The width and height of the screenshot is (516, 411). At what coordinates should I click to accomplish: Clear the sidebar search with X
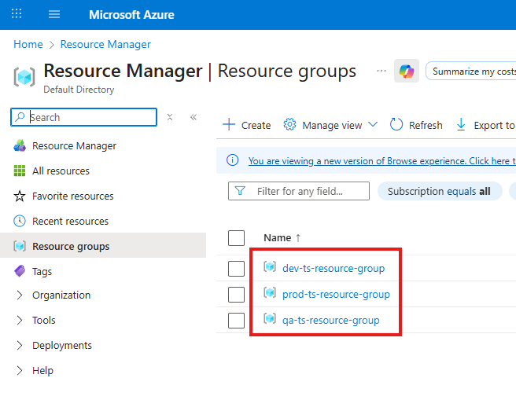click(170, 117)
